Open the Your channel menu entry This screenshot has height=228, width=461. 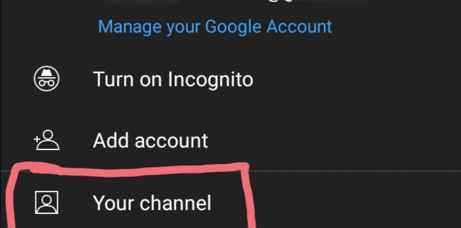click(x=230, y=202)
